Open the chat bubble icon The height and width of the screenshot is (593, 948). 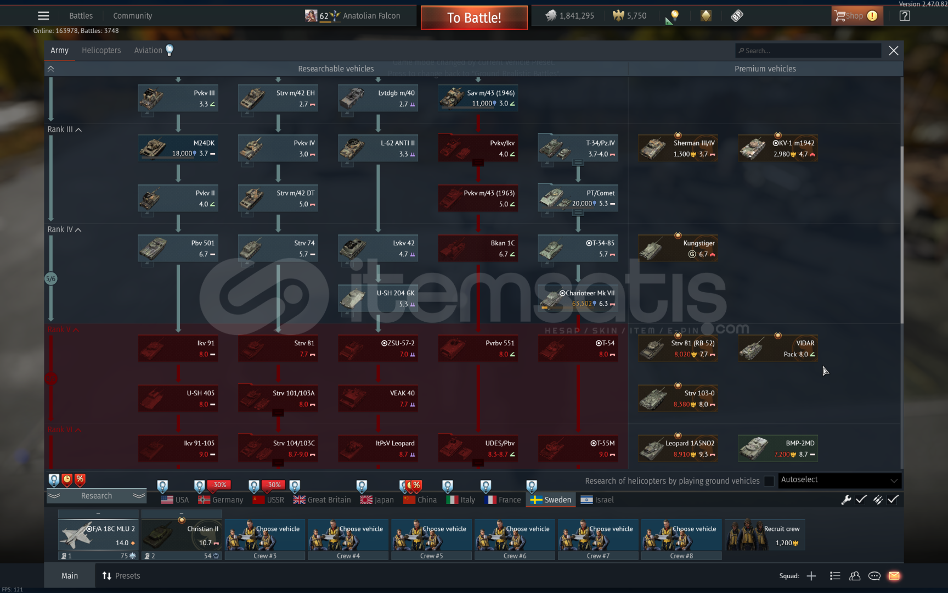(x=874, y=576)
